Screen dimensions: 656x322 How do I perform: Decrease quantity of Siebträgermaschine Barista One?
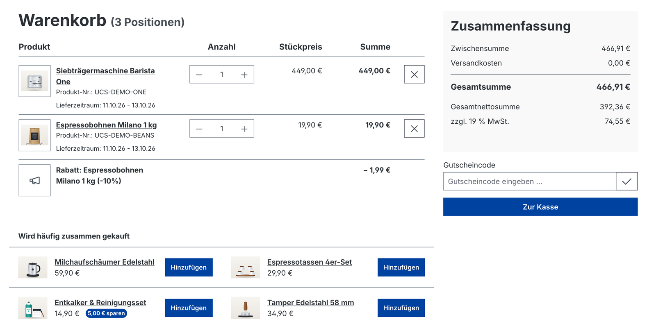(199, 75)
